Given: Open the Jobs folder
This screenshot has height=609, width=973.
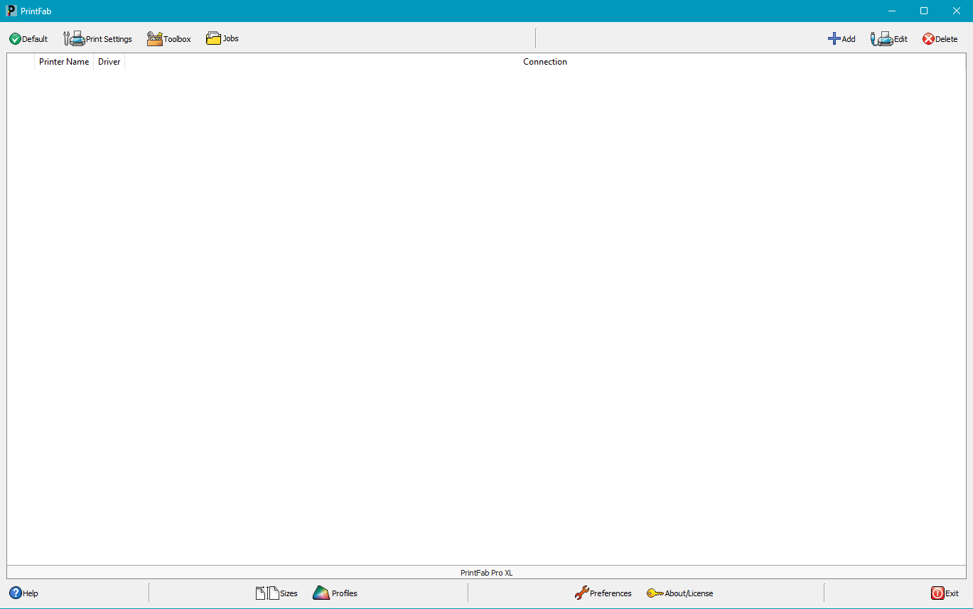Looking at the screenshot, I should [222, 38].
